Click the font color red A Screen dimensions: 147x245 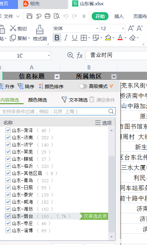(x=120, y=38)
